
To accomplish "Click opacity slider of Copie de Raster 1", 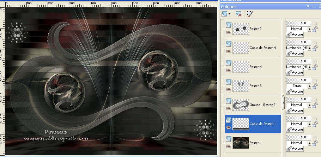I will 298,119.
